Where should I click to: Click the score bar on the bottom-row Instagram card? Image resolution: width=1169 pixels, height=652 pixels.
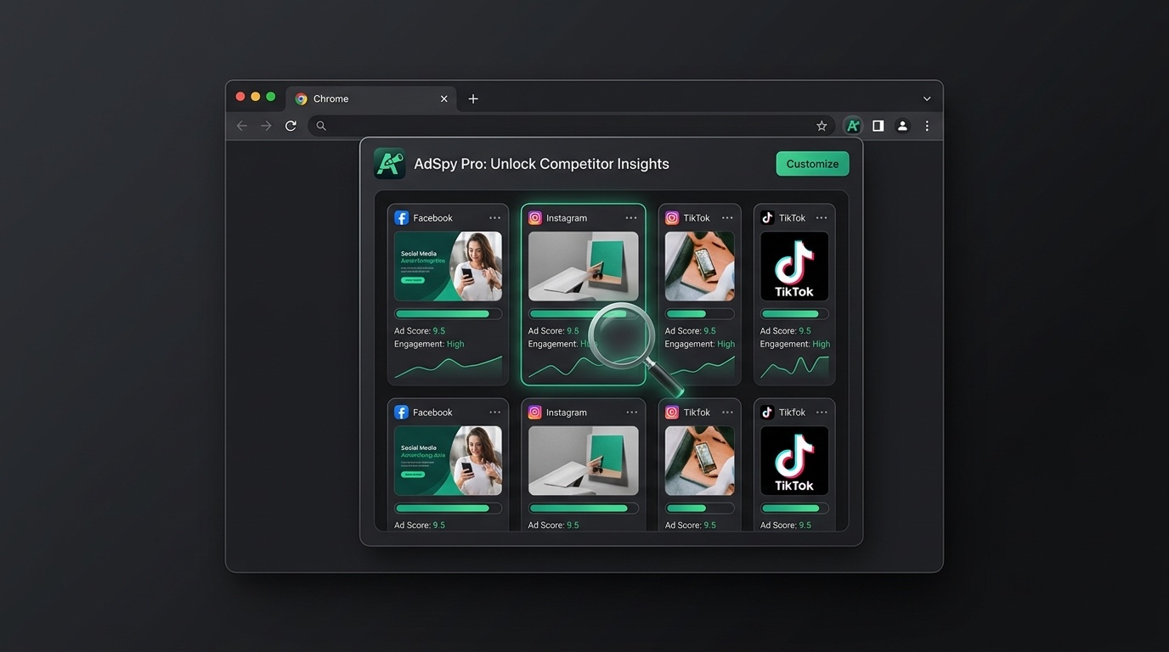tap(583, 509)
